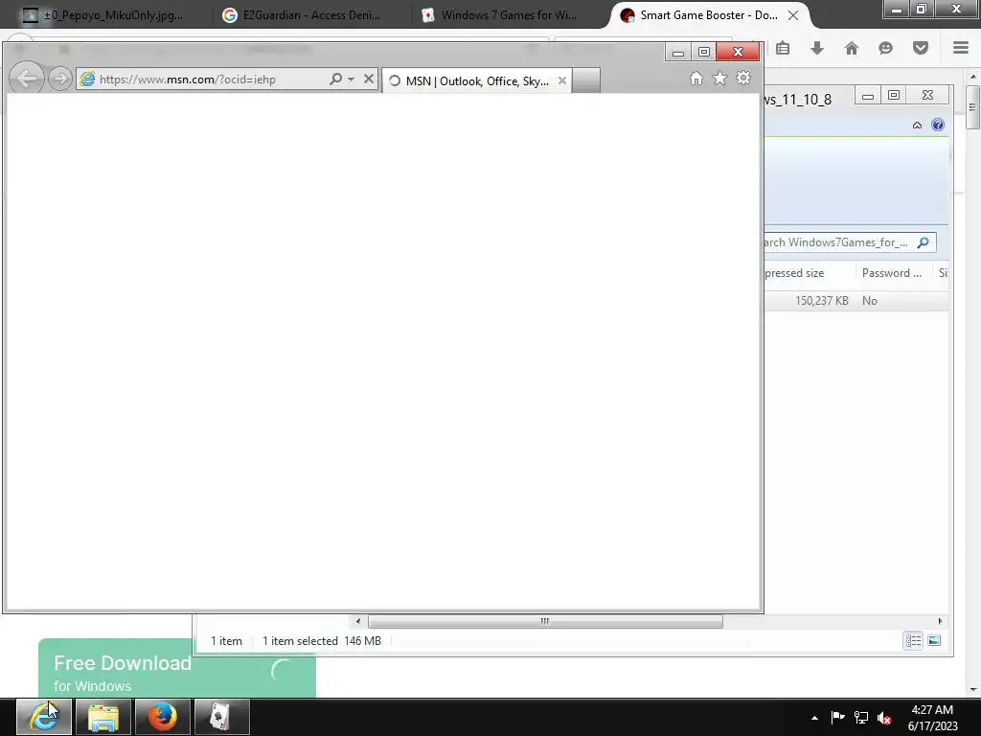The height and width of the screenshot is (736, 981).
Task: Close the Smart Game Booster tab
Action: (x=792, y=15)
